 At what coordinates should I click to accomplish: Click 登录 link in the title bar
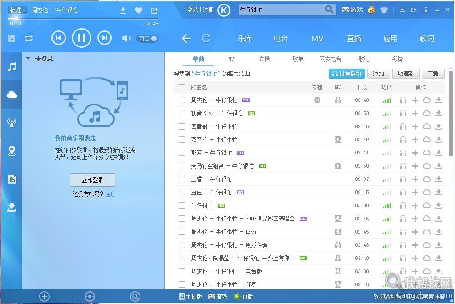pos(192,10)
